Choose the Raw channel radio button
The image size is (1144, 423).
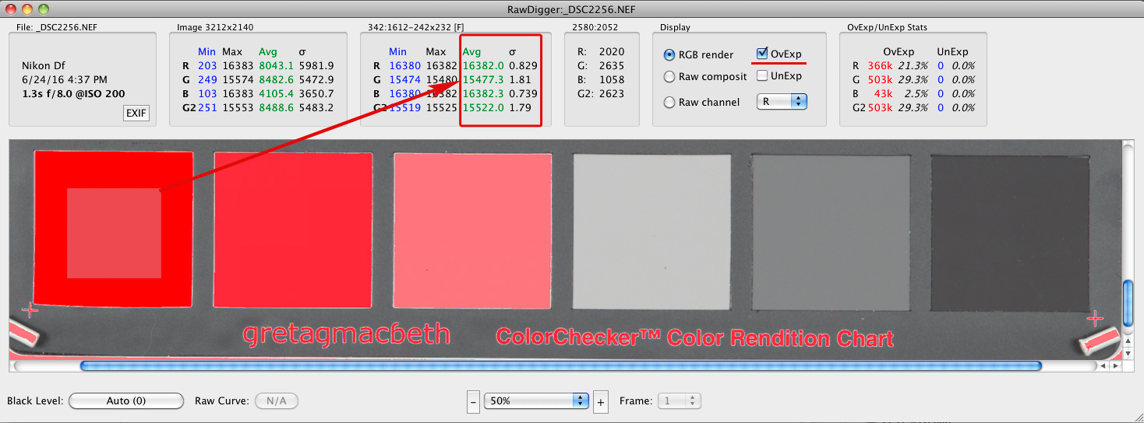click(669, 102)
